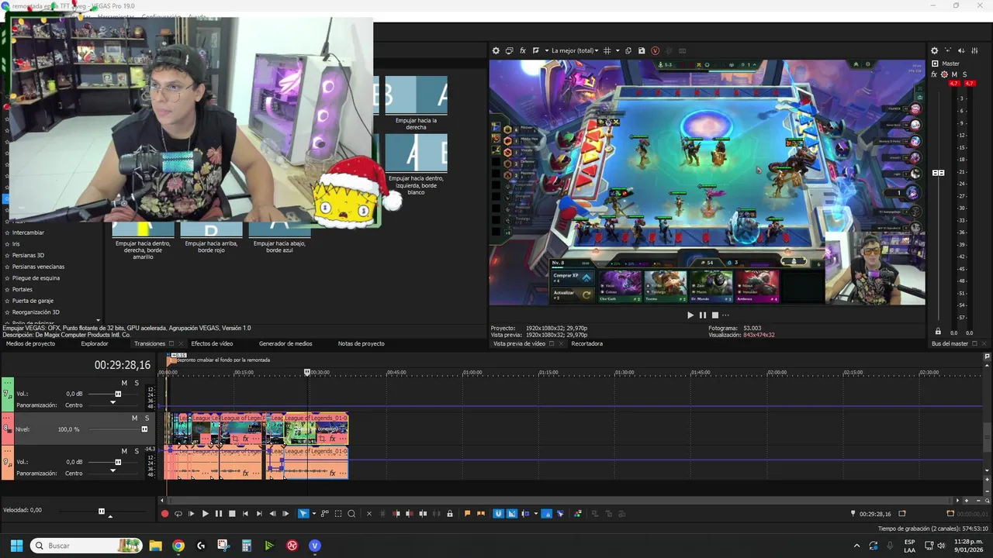Select the envelope edit tool
This screenshot has width=993, height=558.
click(325, 513)
